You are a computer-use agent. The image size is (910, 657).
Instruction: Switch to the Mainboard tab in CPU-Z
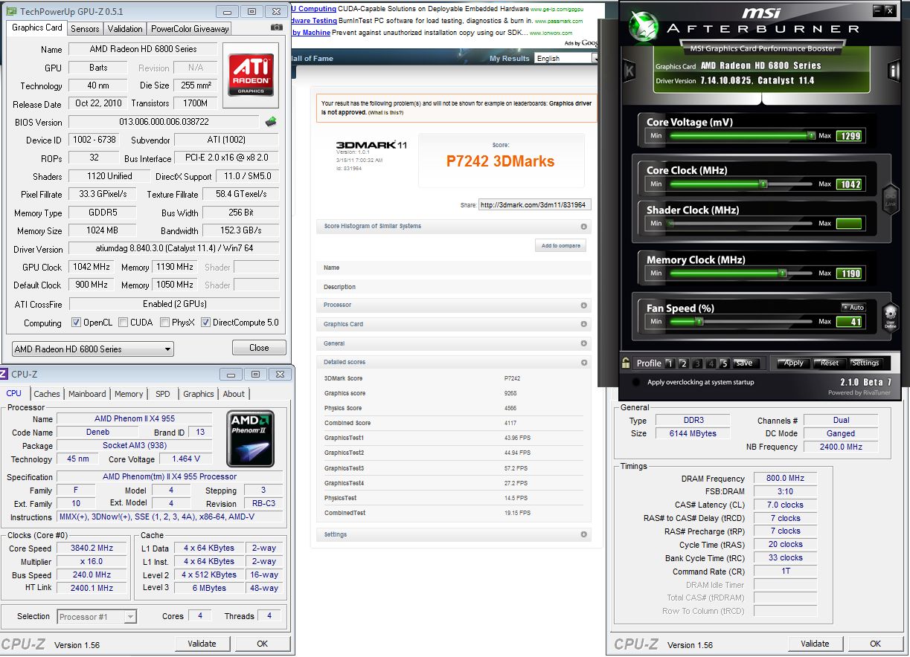(x=87, y=394)
